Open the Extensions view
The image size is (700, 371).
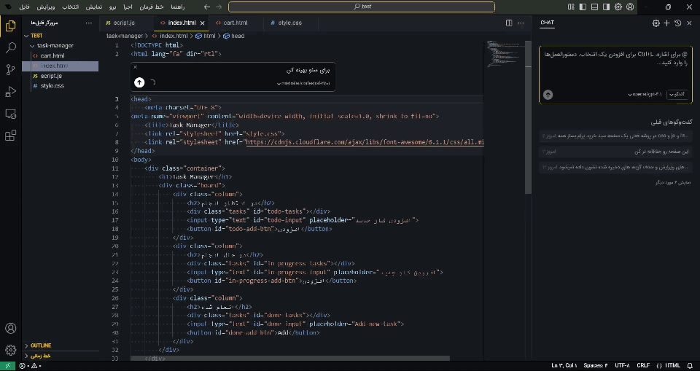(x=11, y=136)
